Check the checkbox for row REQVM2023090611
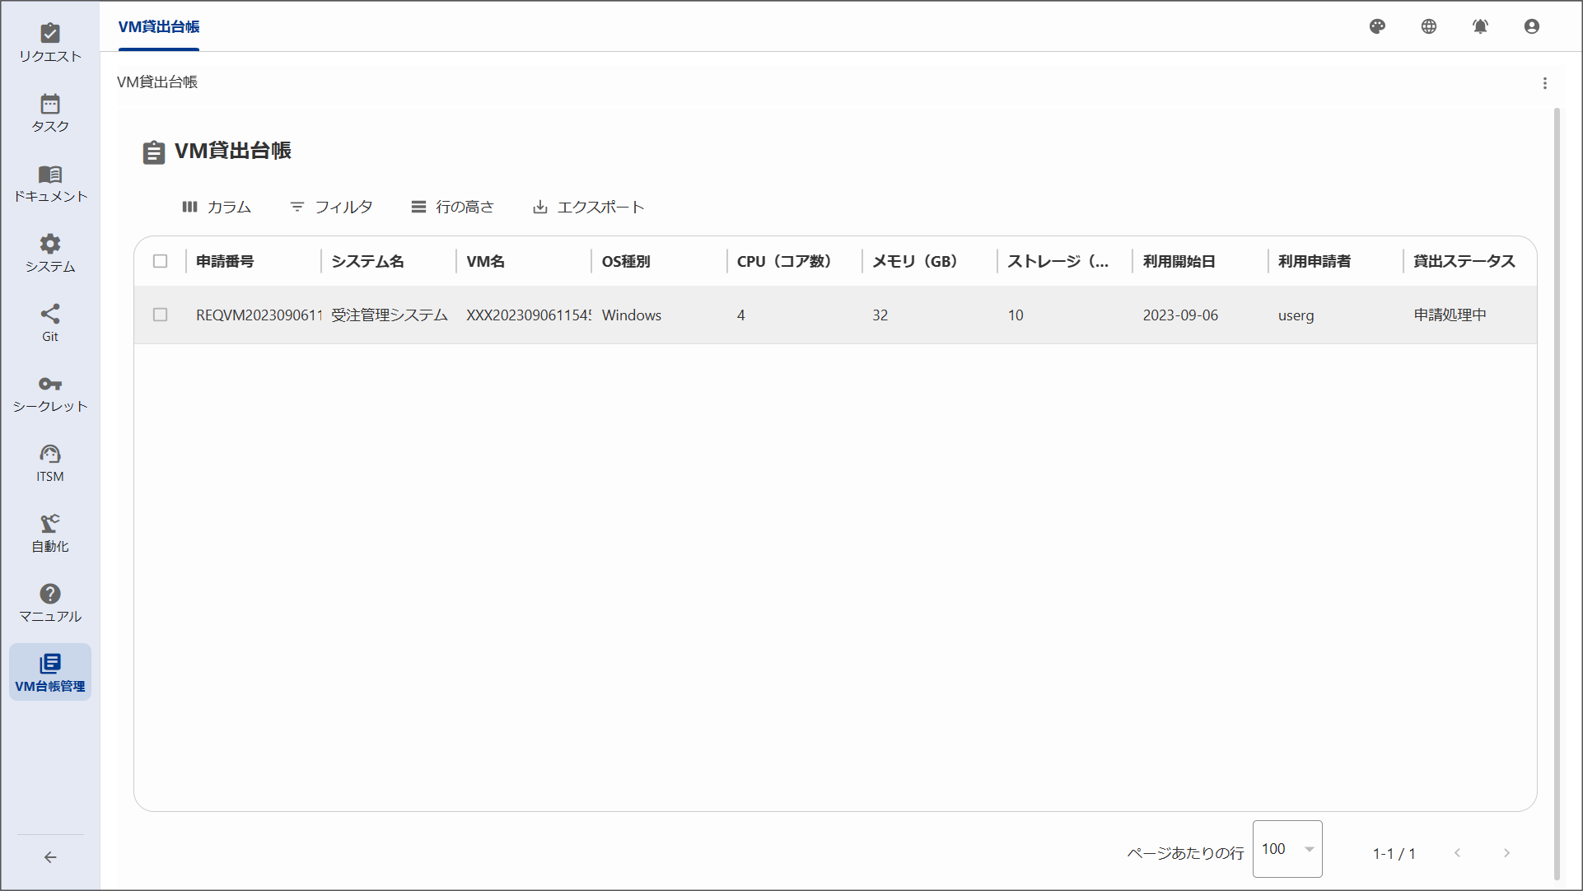1583x891 pixels. (x=161, y=315)
